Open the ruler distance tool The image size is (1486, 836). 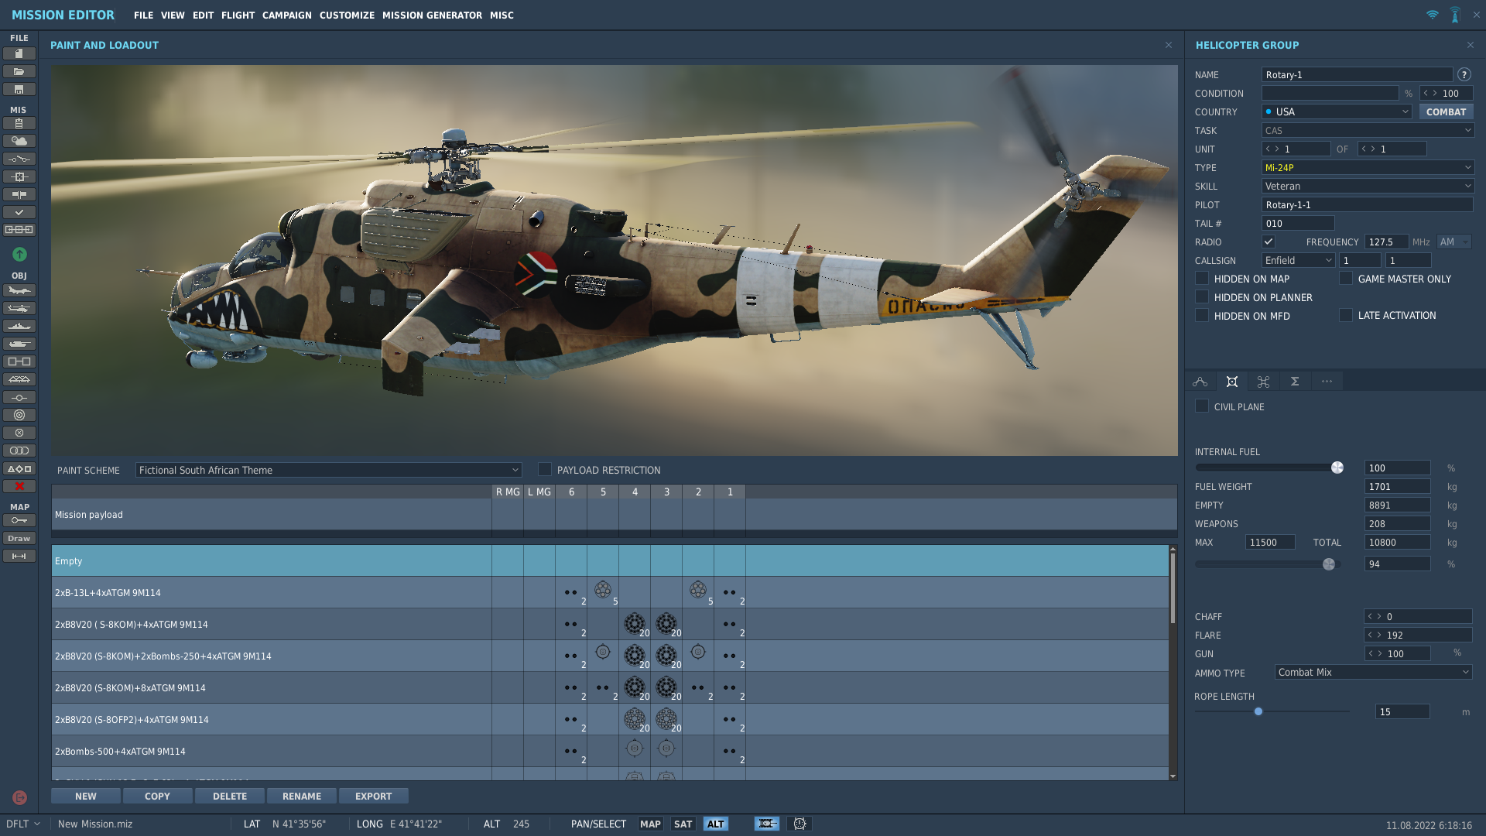[19, 556]
